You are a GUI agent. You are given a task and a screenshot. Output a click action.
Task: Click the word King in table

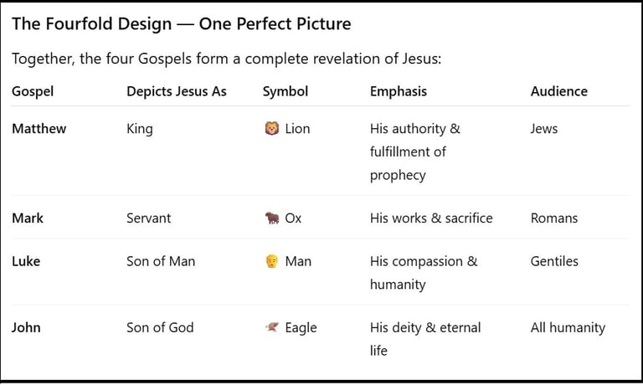(x=140, y=129)
